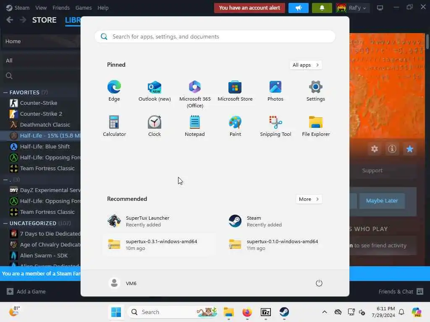Open Games menu in Steam window
Image resolution: width=430 pixels, height=322 pixels.
pyautogui.click(x=84, y=8)
